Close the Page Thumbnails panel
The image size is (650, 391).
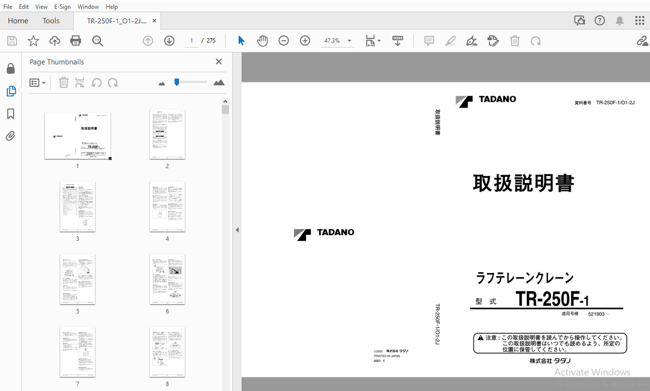pyautogui.click(x=219, y=62)
